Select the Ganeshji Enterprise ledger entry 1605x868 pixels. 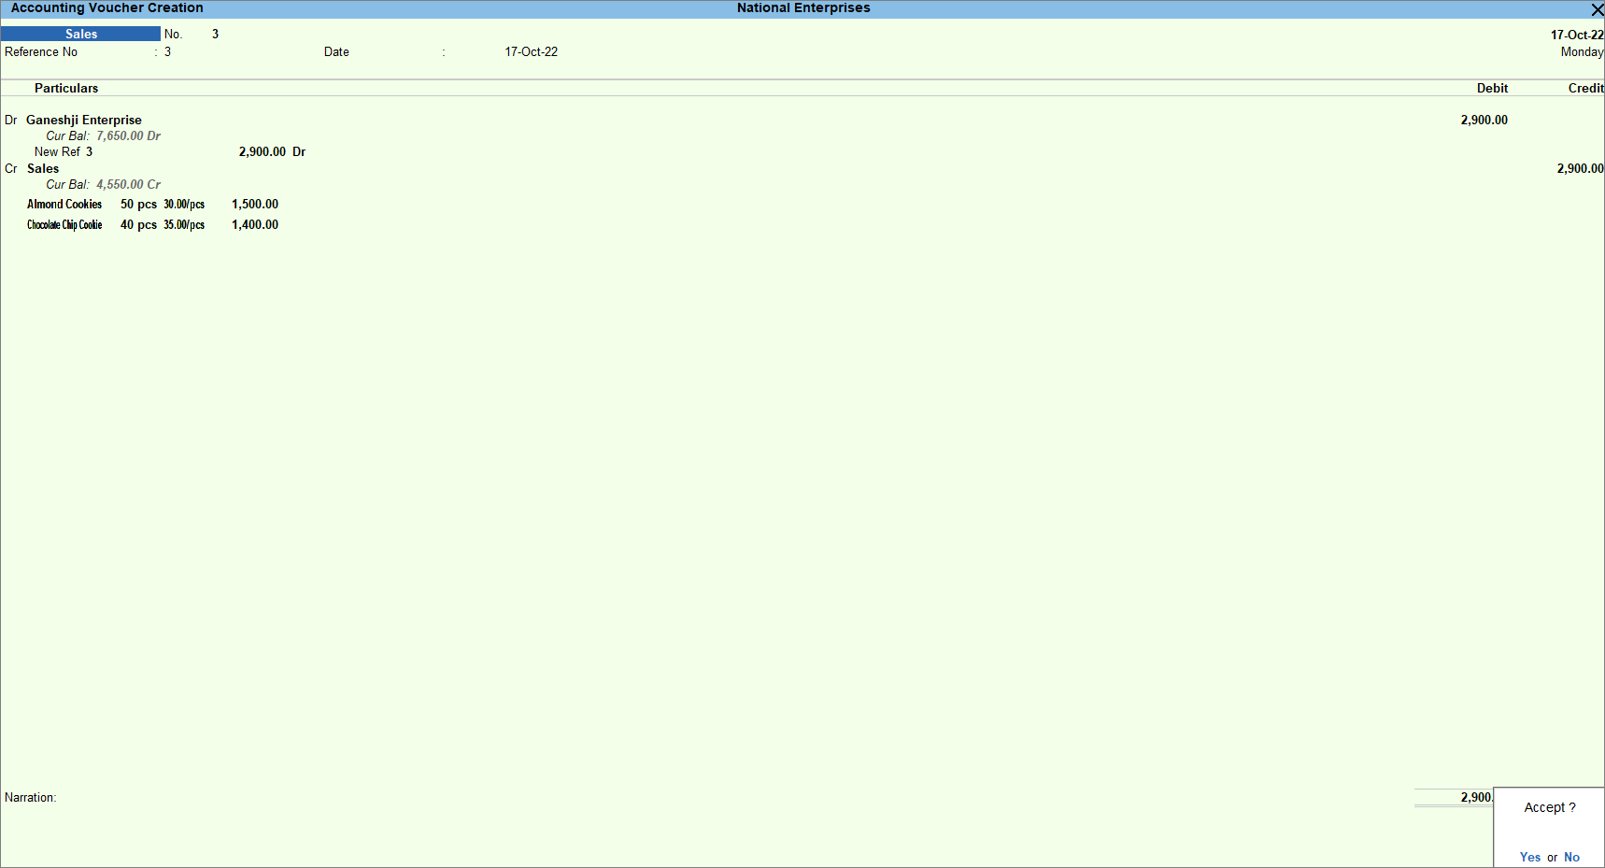[84, 120]
